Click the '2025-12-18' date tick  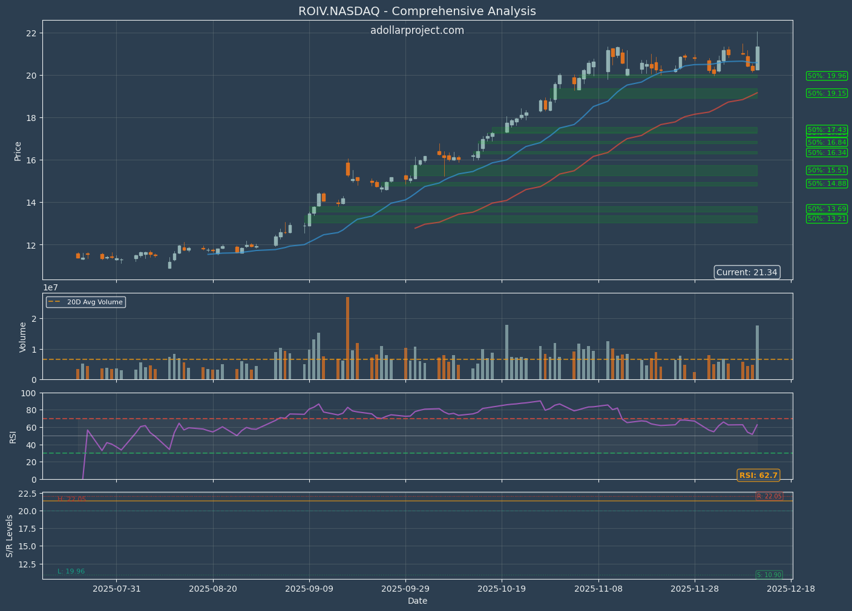[791, 588]
